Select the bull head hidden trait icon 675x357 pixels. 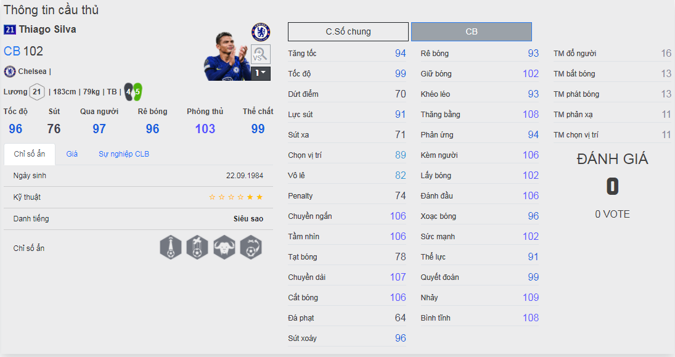click(224, 247)
